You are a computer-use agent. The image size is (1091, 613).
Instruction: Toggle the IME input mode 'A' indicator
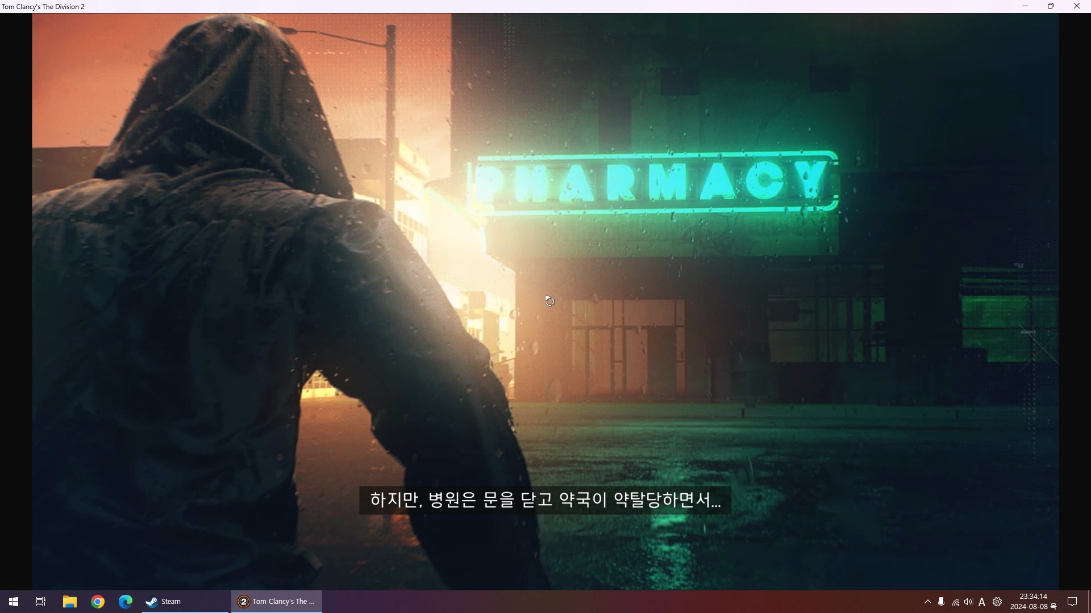coord(982,602)
